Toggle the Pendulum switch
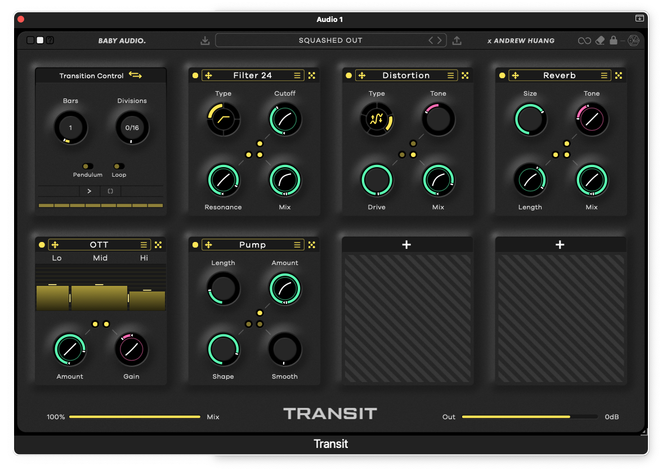 [88, 167]
